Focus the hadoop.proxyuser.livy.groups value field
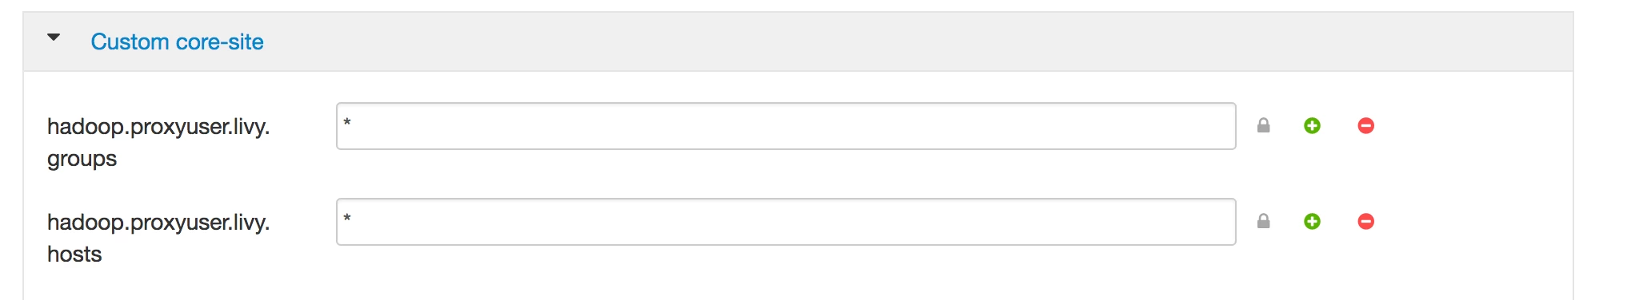This screenshot has width=1627, height=300. click(x=786, y=126)
